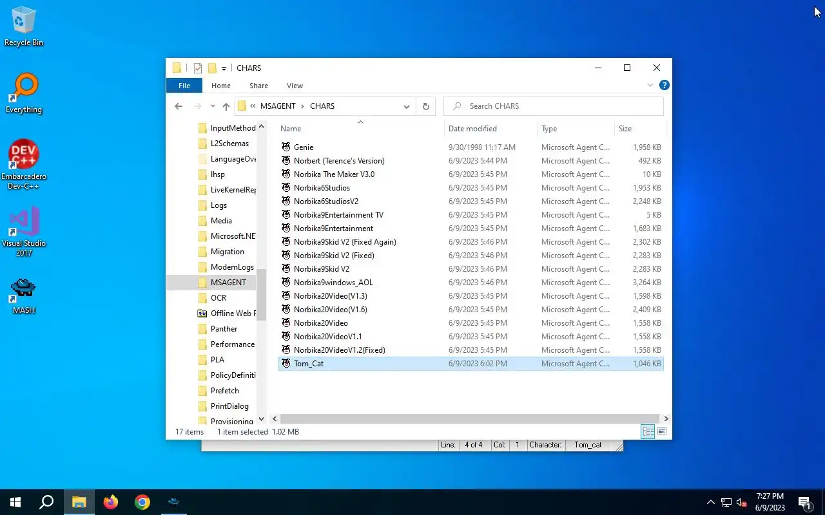Viewport: 825px width, 515px height.
Task: Click the muted volume tray icon
Action: [742, 502]
